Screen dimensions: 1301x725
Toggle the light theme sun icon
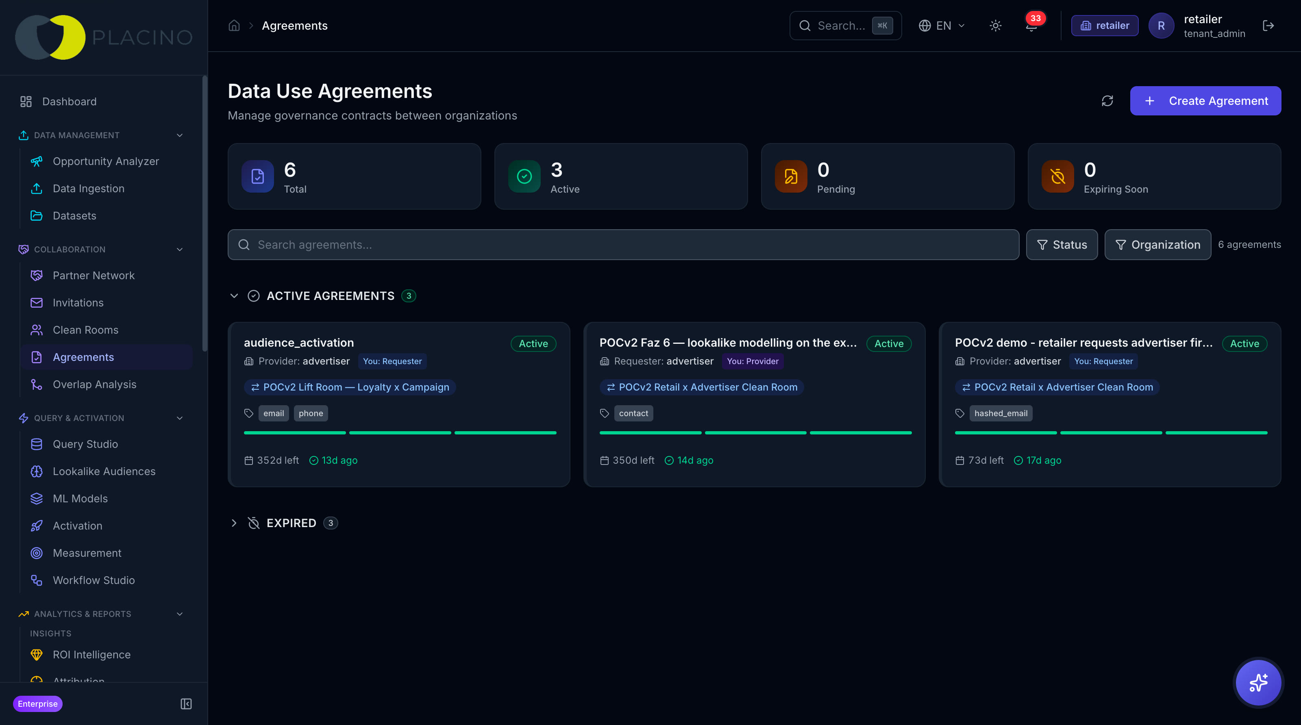995,26
